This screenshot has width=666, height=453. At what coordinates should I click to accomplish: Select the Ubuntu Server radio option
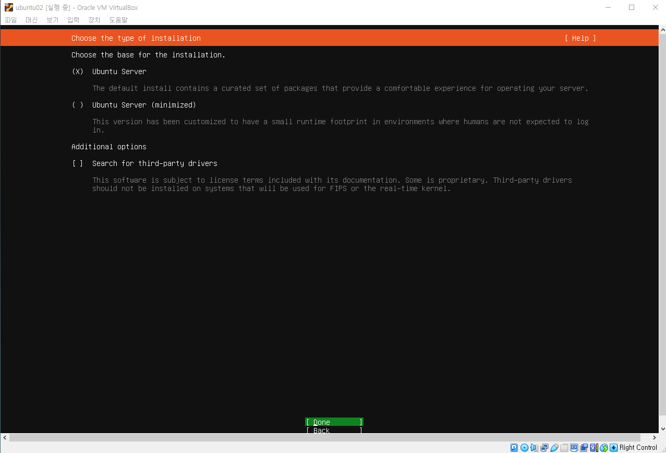(78, 71)
